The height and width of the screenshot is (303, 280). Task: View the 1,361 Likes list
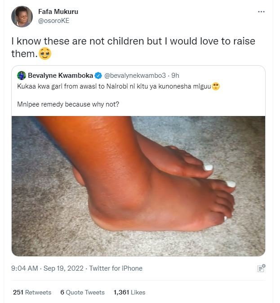tap(129, 292)
